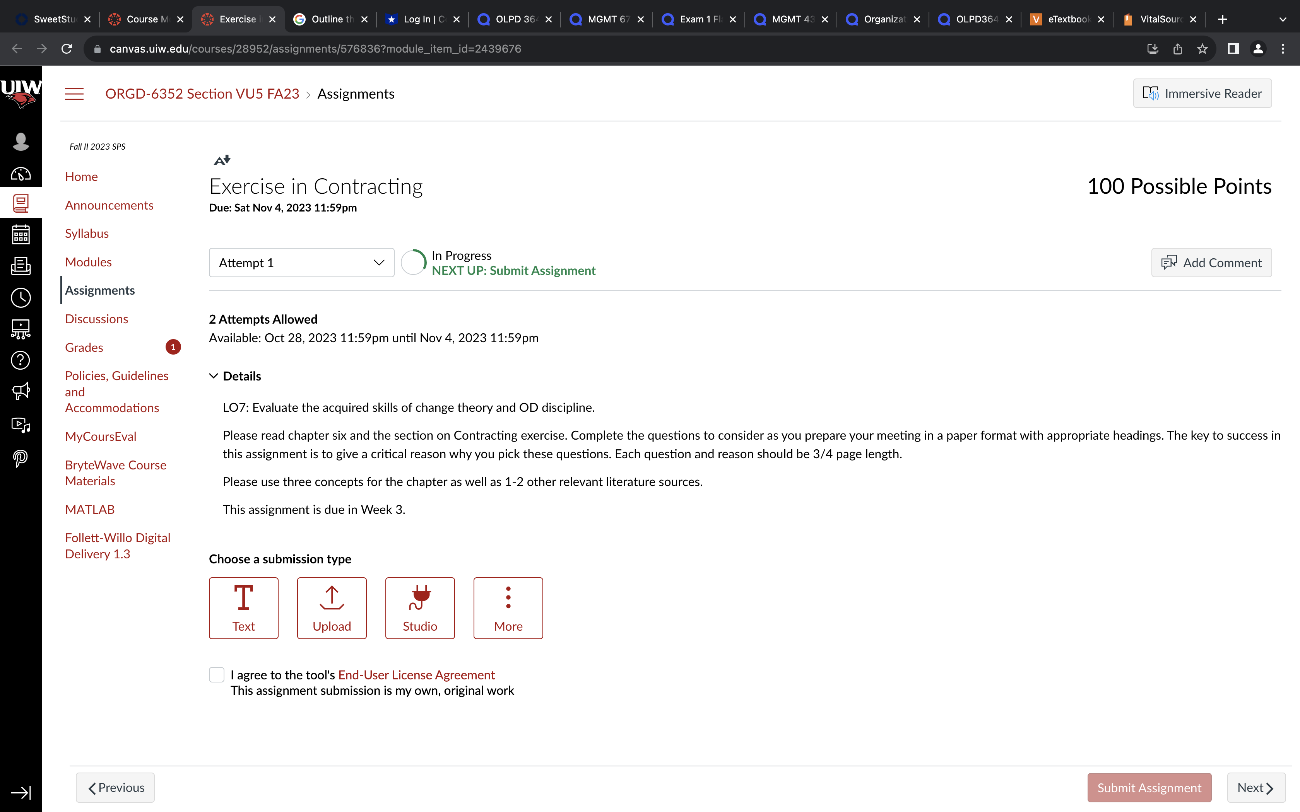Open the podcast-style icon at sidebar bottom

coord(21,458)
